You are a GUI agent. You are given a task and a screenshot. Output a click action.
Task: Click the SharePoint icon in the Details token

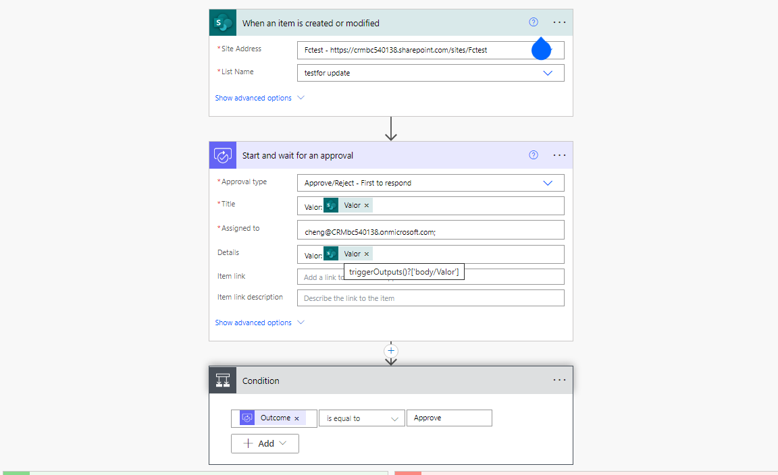tap(331, 254)
